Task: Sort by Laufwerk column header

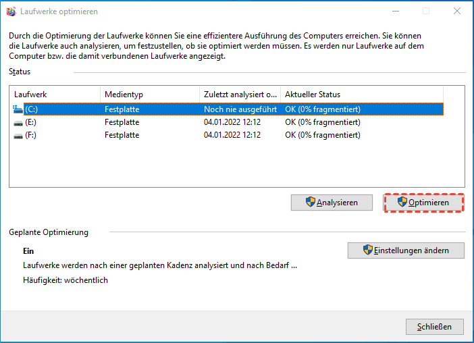Action: click(54, 95)
